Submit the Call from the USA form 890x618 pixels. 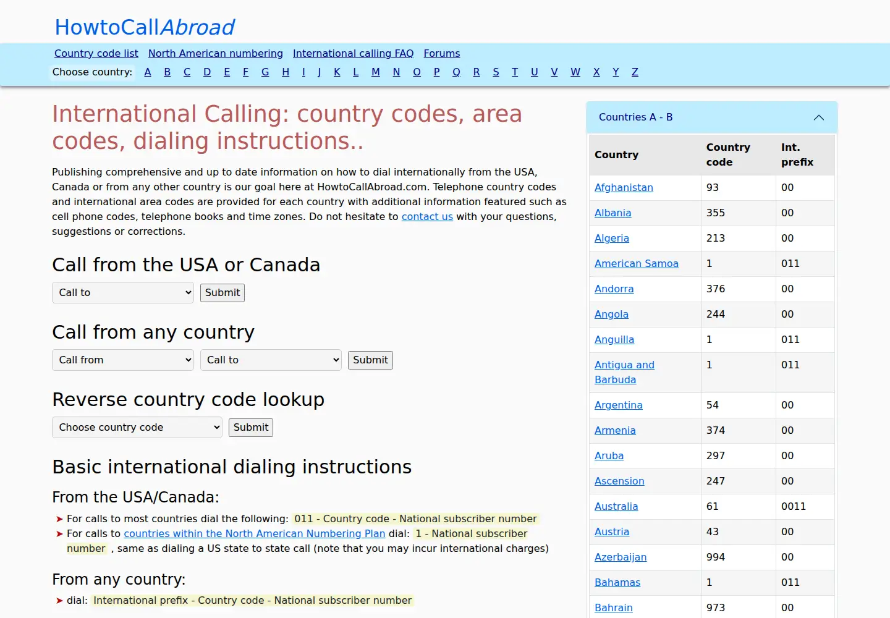pos(222,293)
